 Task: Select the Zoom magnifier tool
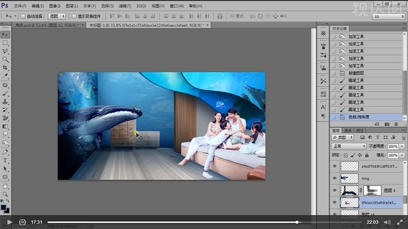pyautogui.click(x=5, y=194)
